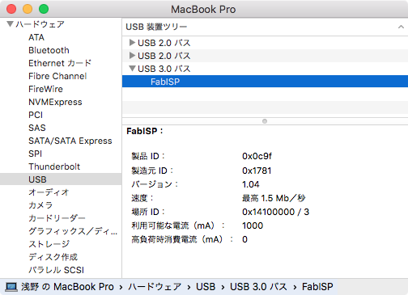The height and width of the screenshot is (295, 408).
Task: Click the バージョン value 1.04
Action: point(251,184)
